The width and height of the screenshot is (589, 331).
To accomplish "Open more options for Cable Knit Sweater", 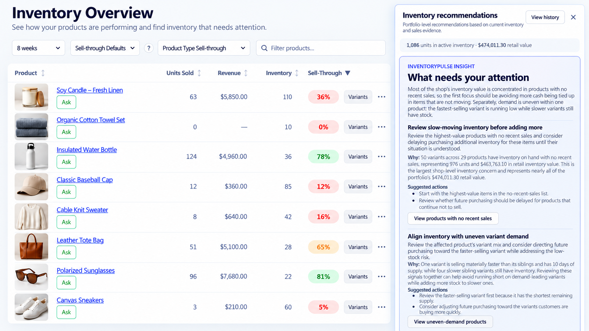I will 382,217.
